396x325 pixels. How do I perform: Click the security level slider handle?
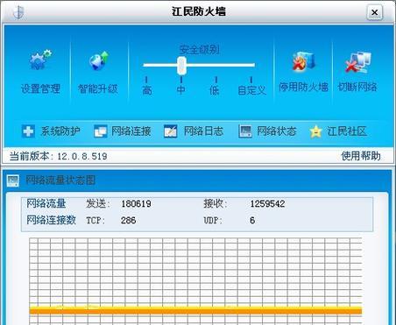pos(181,66)
